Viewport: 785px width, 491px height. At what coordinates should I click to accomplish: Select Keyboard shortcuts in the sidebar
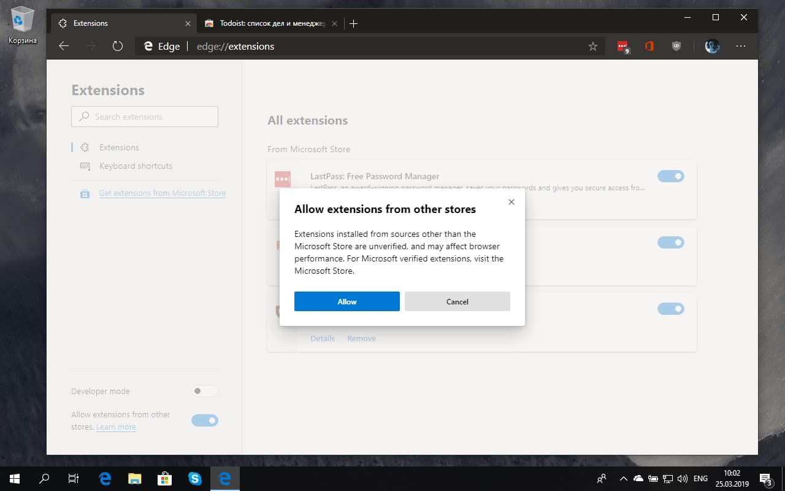coord(136,166)
